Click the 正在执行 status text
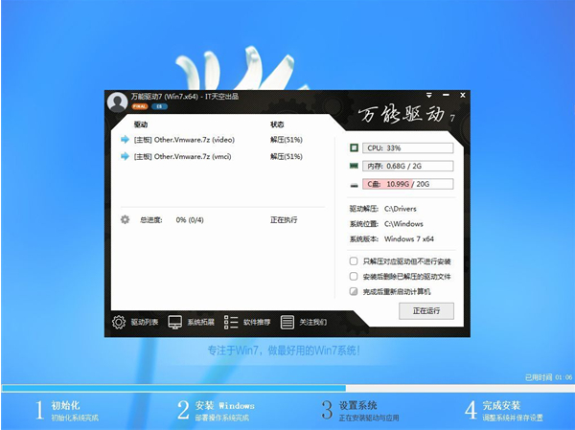The width and height of the screenshot is (575, 430). pos(284,220)
